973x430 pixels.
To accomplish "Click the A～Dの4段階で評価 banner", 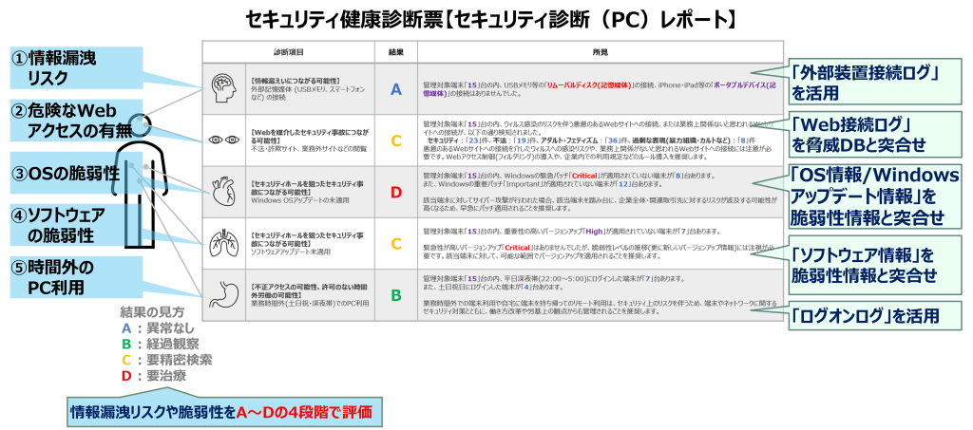I will pos(224,412).
